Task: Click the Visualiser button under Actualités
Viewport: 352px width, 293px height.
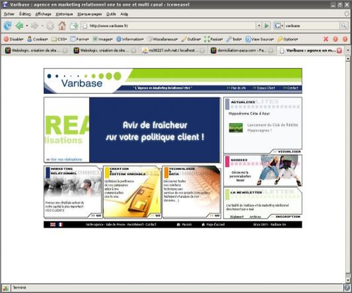Action: (287, 151)
